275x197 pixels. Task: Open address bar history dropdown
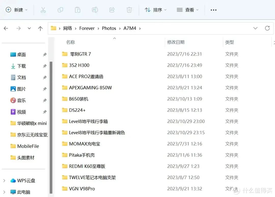pos(255,28)
